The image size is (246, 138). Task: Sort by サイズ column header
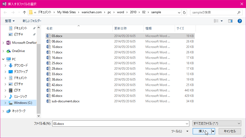coord(180,28)
